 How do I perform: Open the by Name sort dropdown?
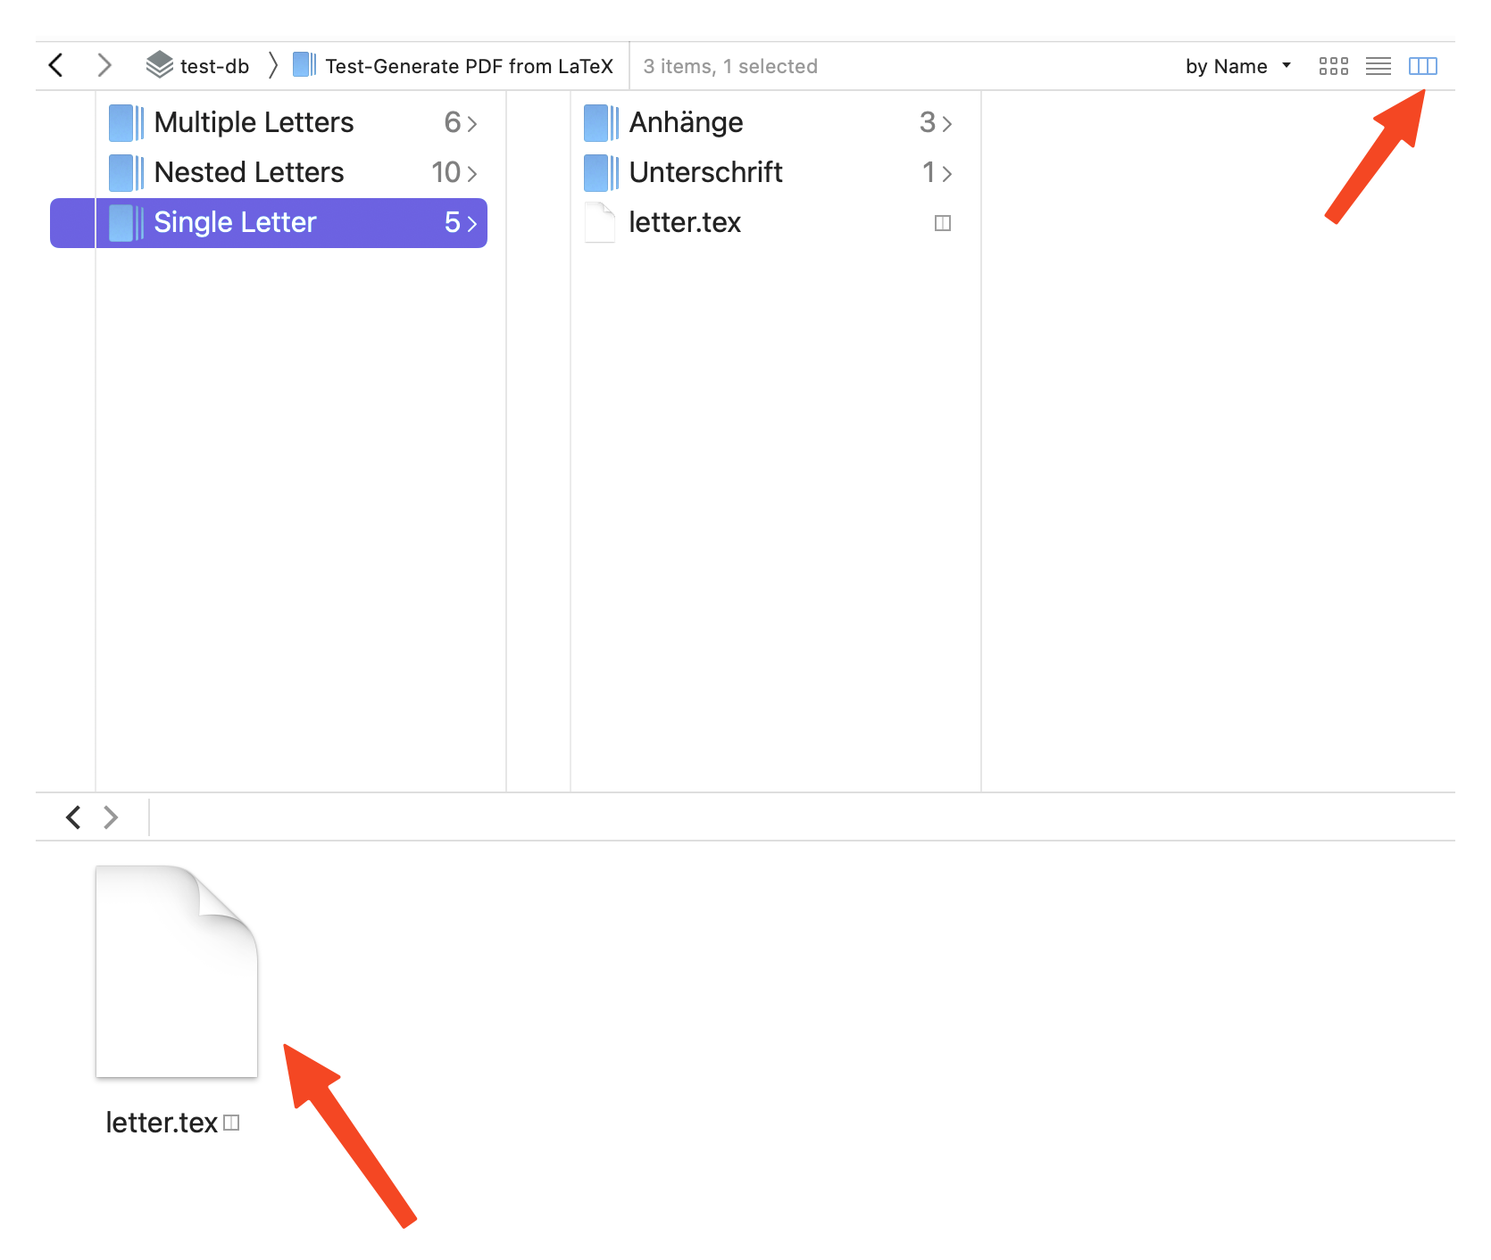click(x=1237, y=66)
